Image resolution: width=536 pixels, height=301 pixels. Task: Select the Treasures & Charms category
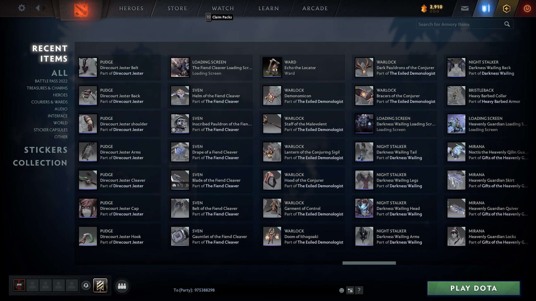(47, 88)
